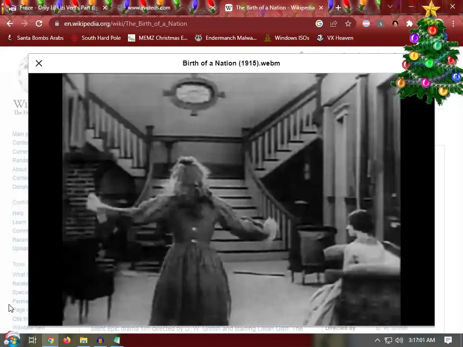This screenshot has width=463, height=347.
Task: Open the South Hard Pole bookmark
Action: (97, 38)
